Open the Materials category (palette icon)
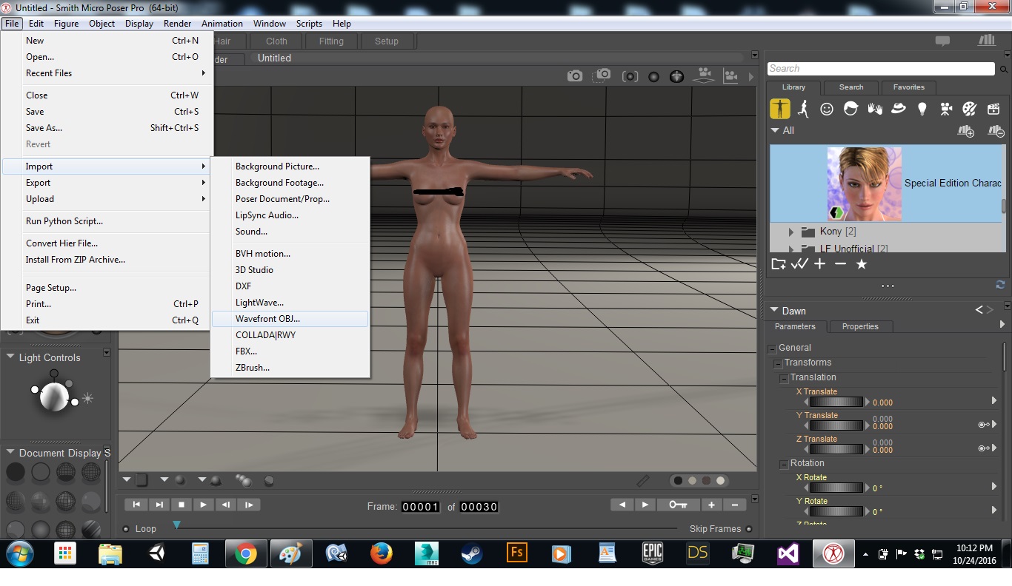The width and height of the screenshot is (1012, 586). (970, 109)
